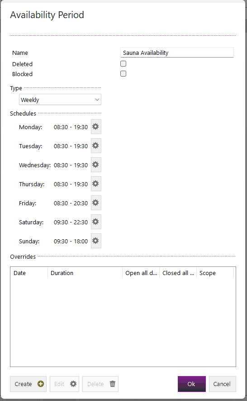
Task: Tick the Blocked checkbox
Action: click(x=123, y=74)
